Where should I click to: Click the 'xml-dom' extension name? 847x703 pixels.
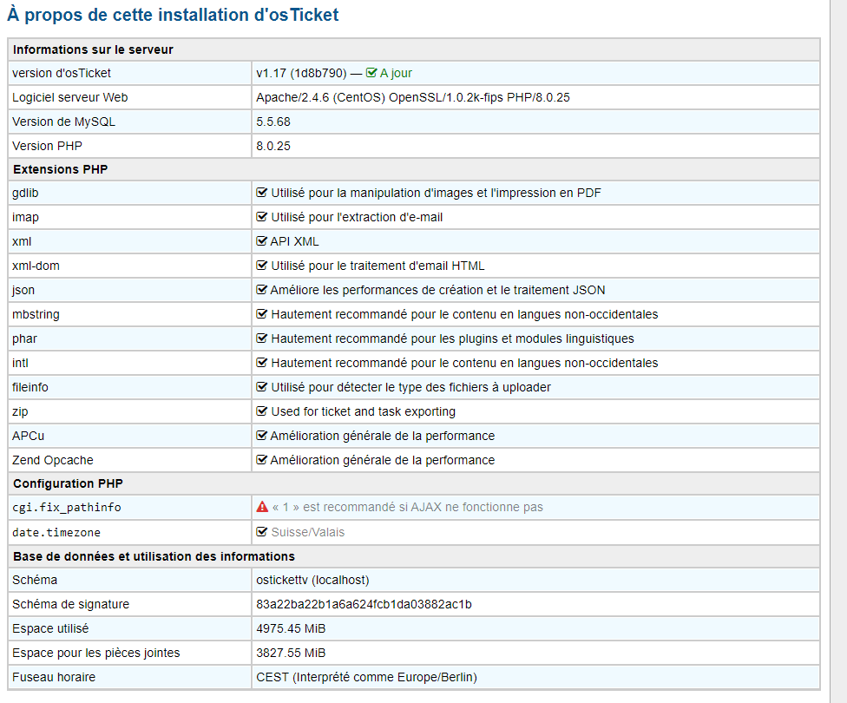click(36, 266)
